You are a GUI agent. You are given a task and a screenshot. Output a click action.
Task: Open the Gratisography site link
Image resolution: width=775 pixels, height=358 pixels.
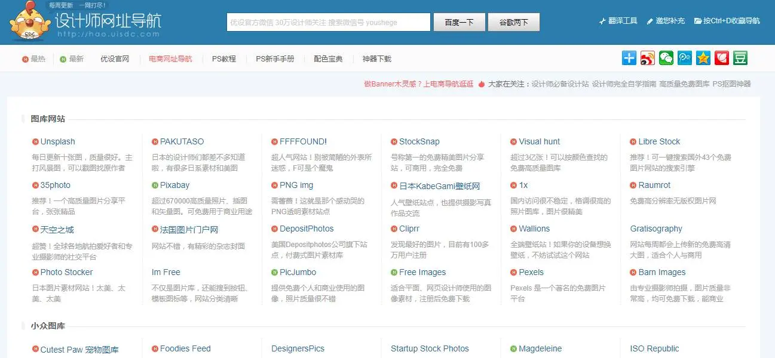click(x=656, y=229)
